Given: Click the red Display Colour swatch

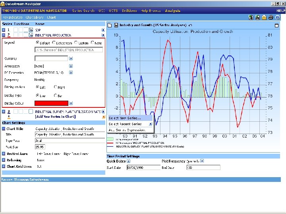Looking at the screenshot, I should [51, 103].
